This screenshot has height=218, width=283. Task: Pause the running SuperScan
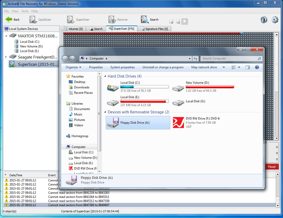coord(272,167)
